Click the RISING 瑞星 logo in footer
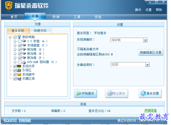This screenshot has height=125, width=171. click(x=17, y=120)
